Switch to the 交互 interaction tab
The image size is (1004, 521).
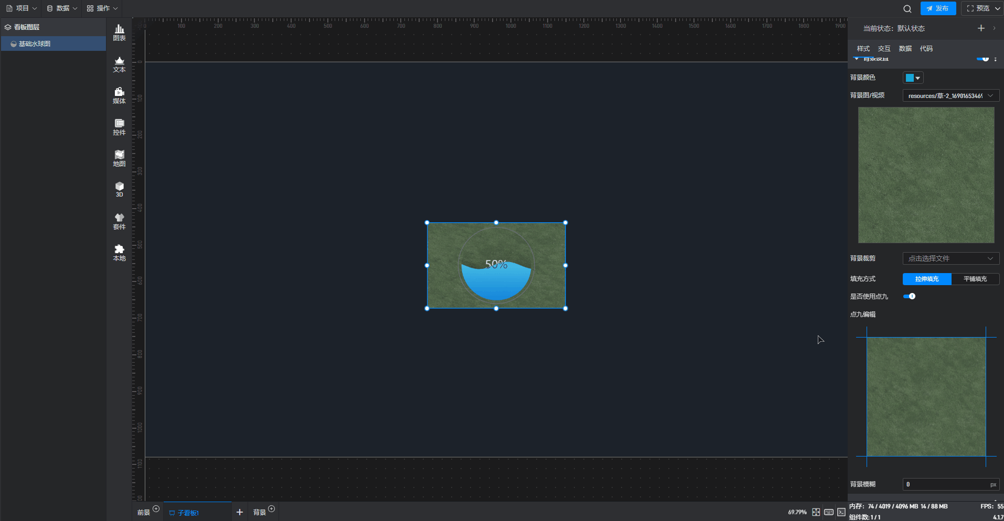[884, 48]
